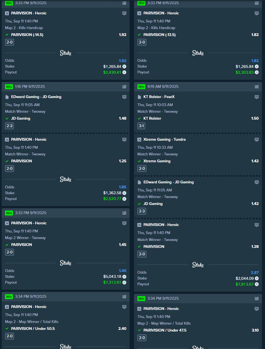Viewport: 265px width, 349px height.
Task: Click the blue 3.87 total odds value
Action: (x=255, y=273)
